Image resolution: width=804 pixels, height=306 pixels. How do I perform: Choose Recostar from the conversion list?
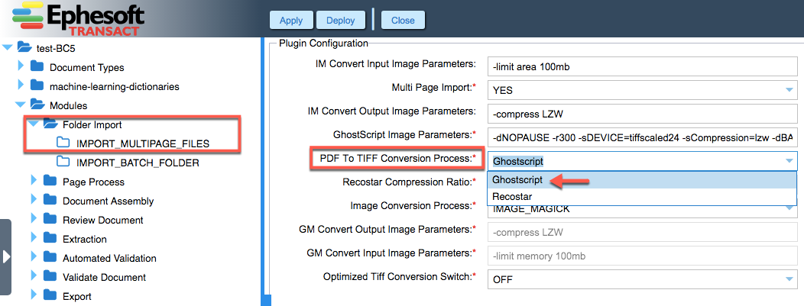642,197
